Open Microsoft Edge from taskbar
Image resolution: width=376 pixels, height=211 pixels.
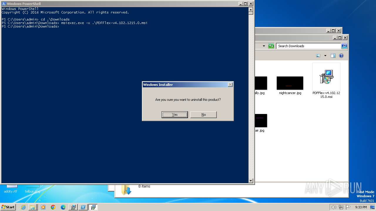coord(63,207)
